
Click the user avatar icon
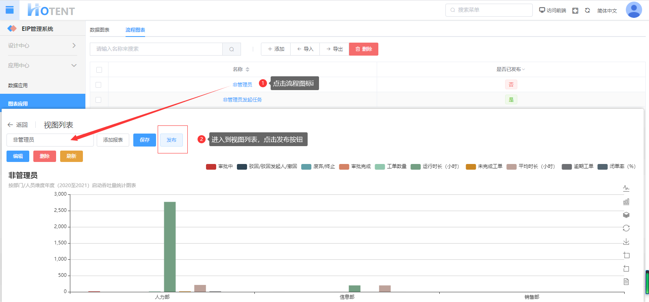634,10
